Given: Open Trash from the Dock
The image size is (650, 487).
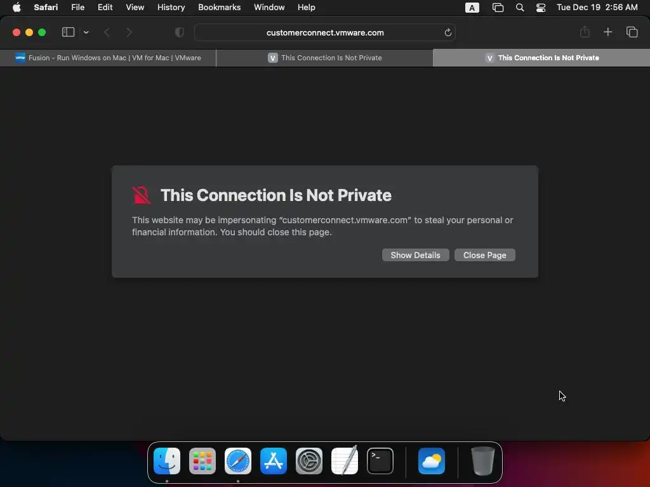Looking at the screenshot, I should [483, 461].
